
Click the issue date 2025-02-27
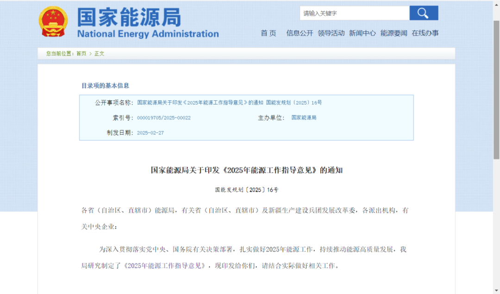150,133
